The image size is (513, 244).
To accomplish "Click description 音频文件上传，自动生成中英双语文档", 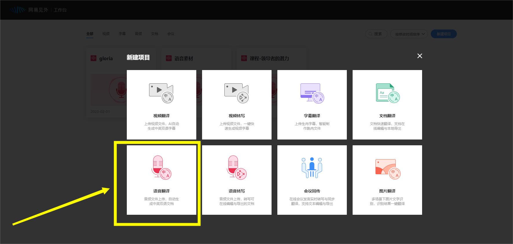I will (162, 201).
